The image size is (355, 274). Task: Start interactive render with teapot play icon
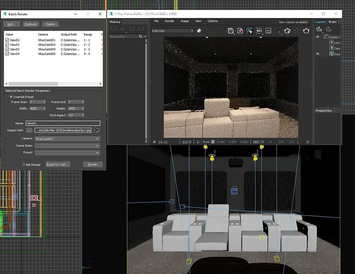(287, 31)
